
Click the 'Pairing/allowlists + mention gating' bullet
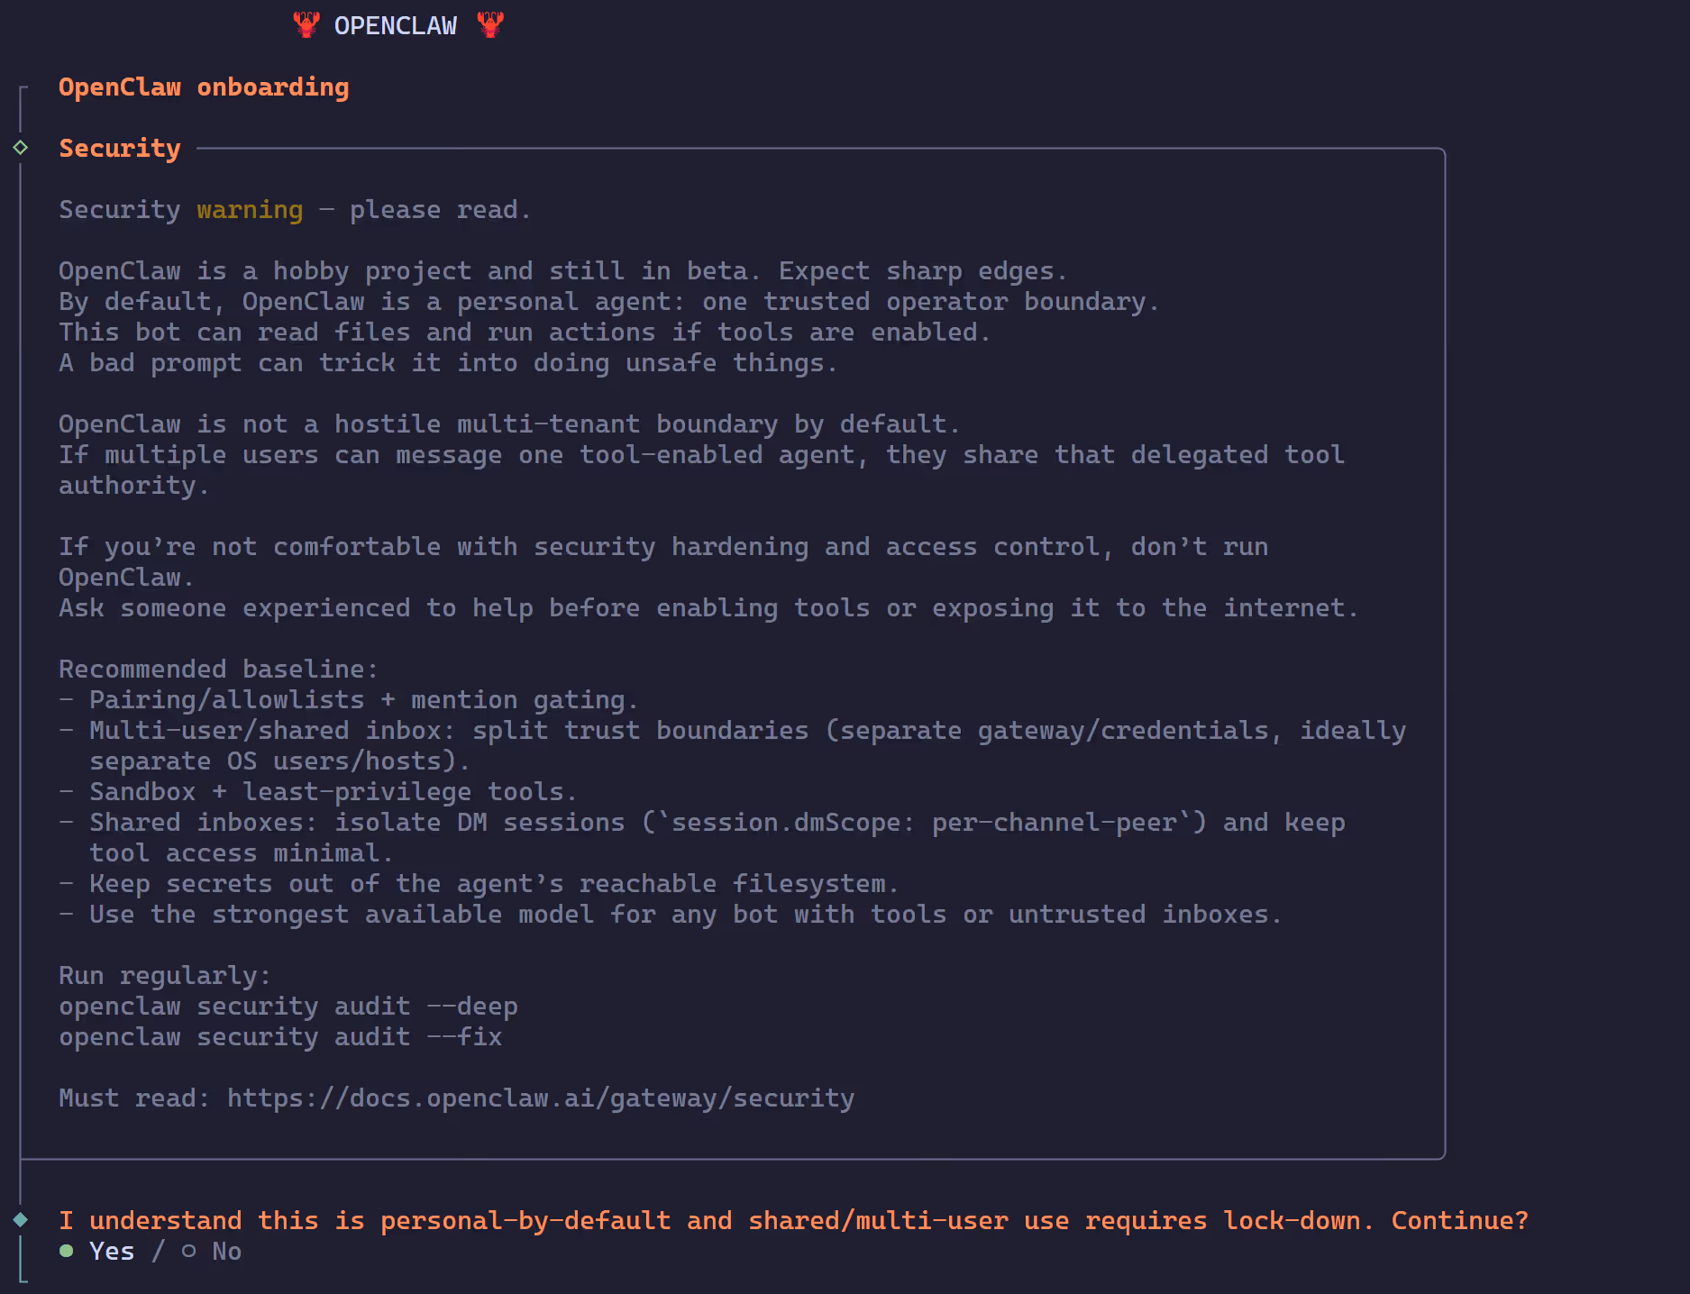pos(363,699)
